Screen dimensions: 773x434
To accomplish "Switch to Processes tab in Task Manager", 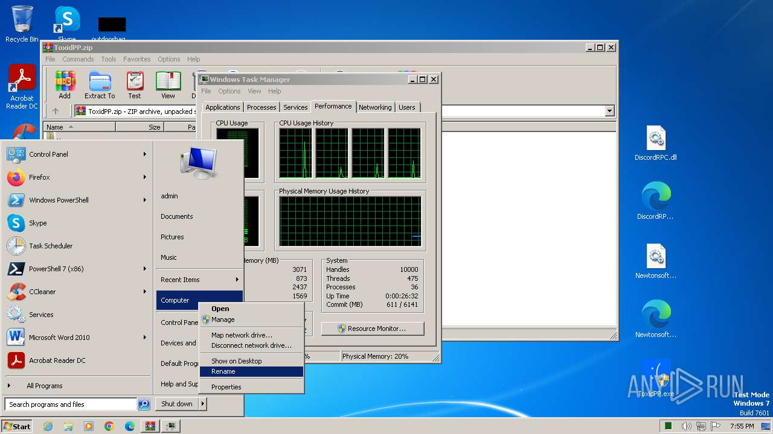I will click(261, 107).
